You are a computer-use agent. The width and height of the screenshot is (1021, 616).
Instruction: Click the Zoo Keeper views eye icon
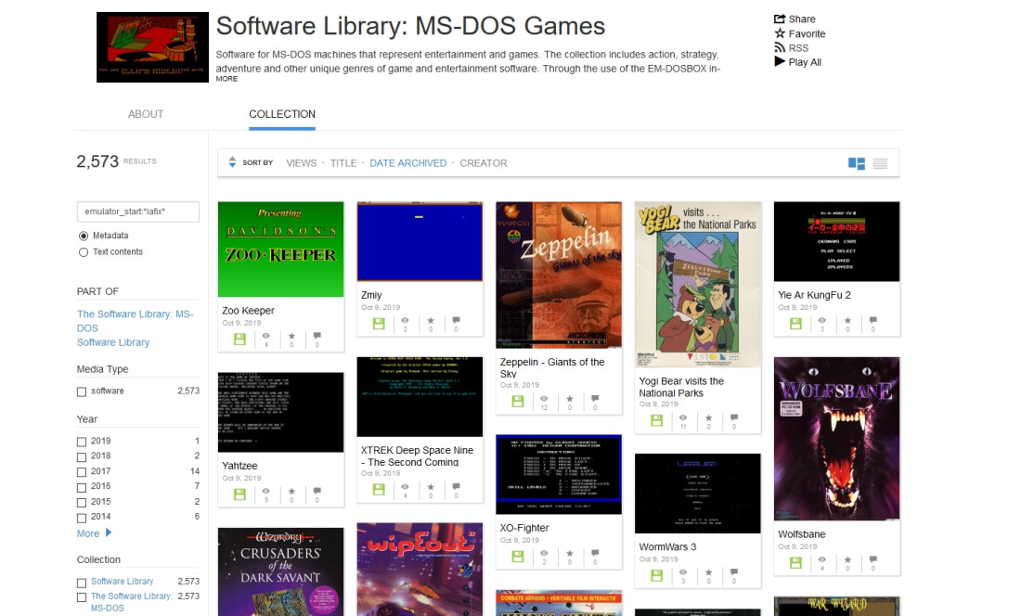coord(265,336)
